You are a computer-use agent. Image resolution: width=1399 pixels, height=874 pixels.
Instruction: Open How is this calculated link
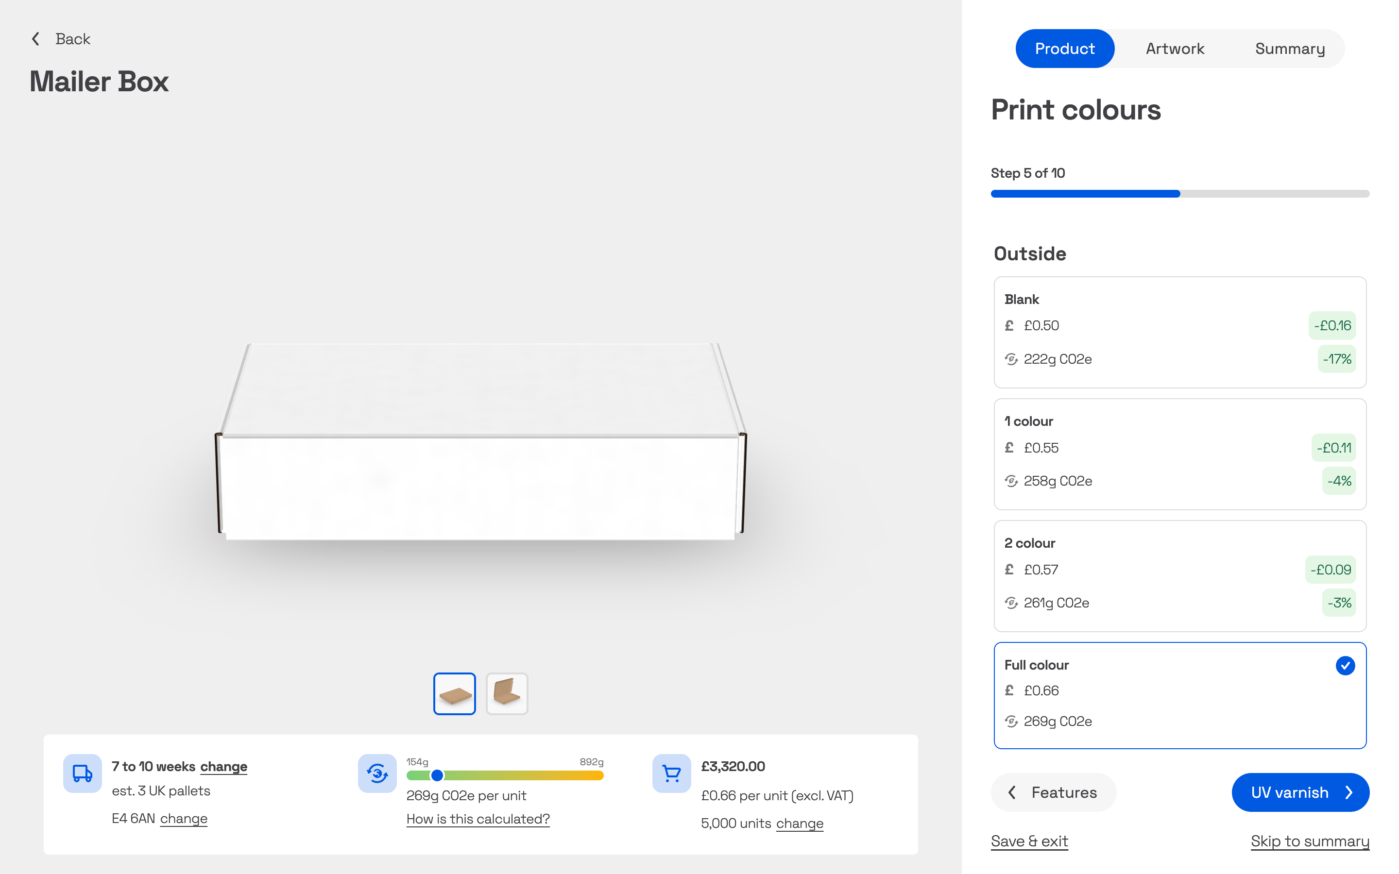tap(478, 819)
